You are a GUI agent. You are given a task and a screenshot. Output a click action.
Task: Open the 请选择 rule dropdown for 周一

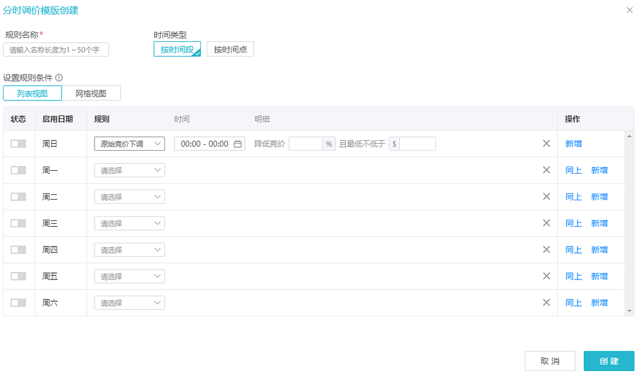tap(129, 170)
